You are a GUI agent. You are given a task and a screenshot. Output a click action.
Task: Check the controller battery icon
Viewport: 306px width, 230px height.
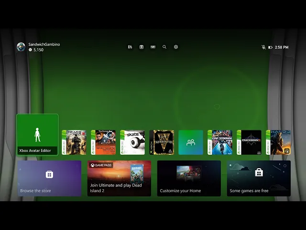270,47
